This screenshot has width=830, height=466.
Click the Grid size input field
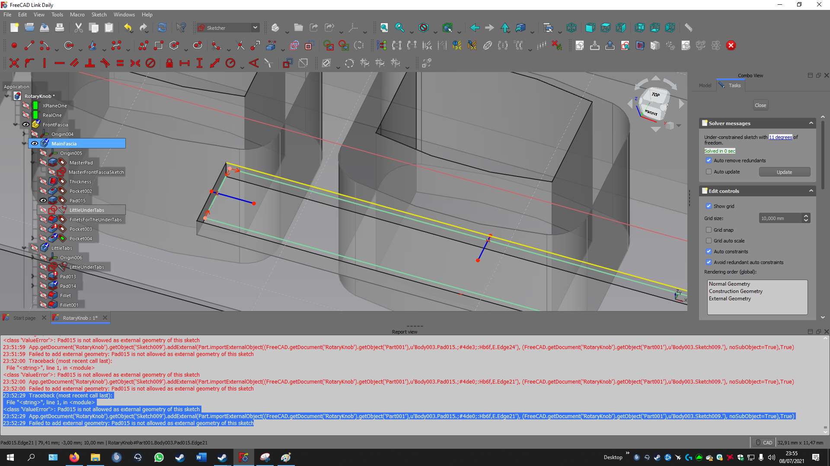(x=781, y=218)
